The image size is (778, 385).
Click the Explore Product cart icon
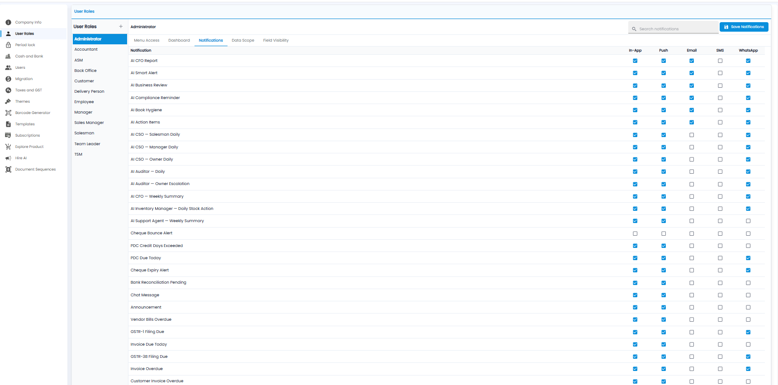[x=8, y=147]
